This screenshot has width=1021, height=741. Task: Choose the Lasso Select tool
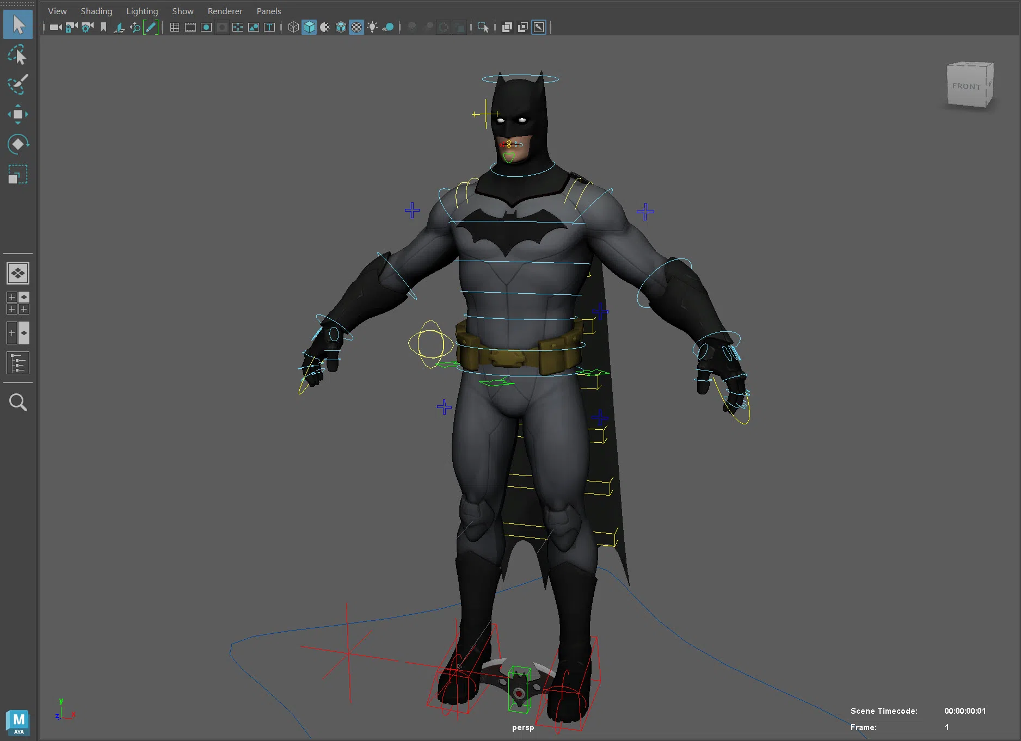coord(18,55)
